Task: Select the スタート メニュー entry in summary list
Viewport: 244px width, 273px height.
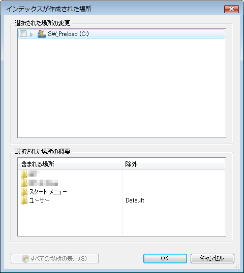Action: 48,192
